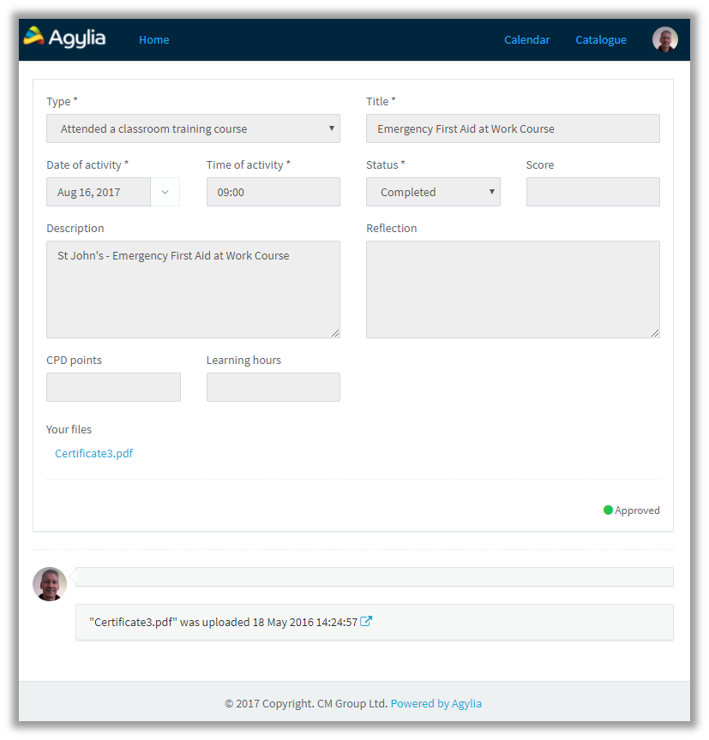Viewport: 709px width, 740px height.
Task: Open the Type dropdown list
Action: 193,128
